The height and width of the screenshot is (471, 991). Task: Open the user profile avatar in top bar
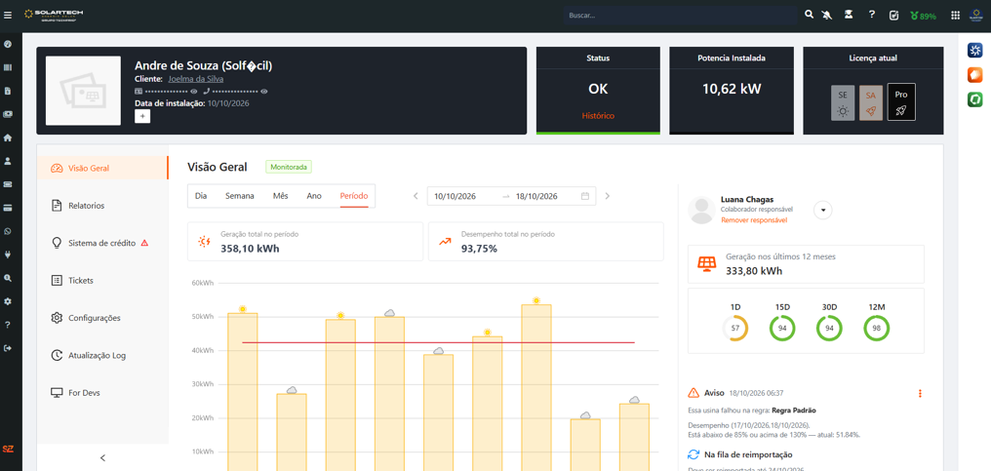coord(976,16)
